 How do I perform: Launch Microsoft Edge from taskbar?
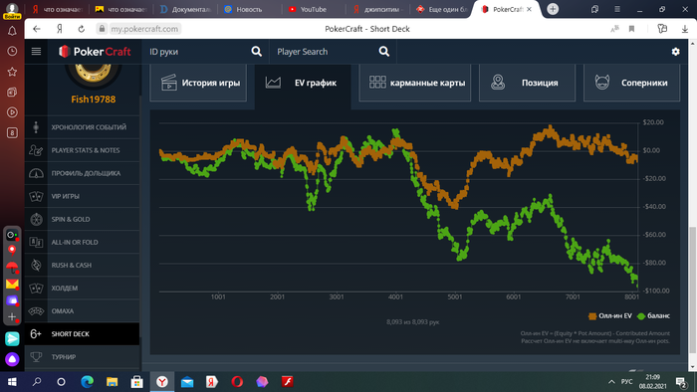pyautogui.click(x=88, y=382)
